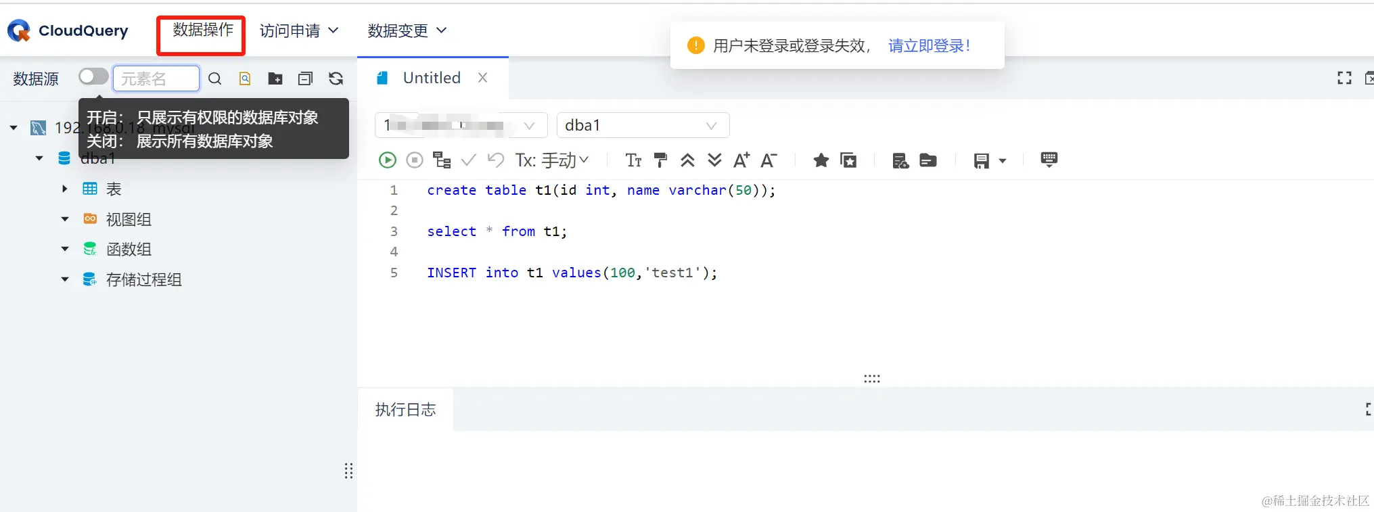The width and height of the screenshot is (1374, 512).
Task: Click the sidebar vertical splitter handle
Action: click(x=348, y=471)
